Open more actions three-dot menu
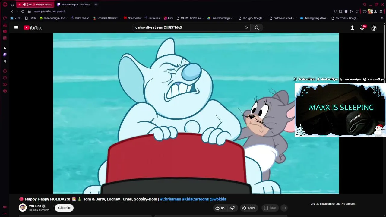This screenshot has height=217, width=386. coord(284,208)
